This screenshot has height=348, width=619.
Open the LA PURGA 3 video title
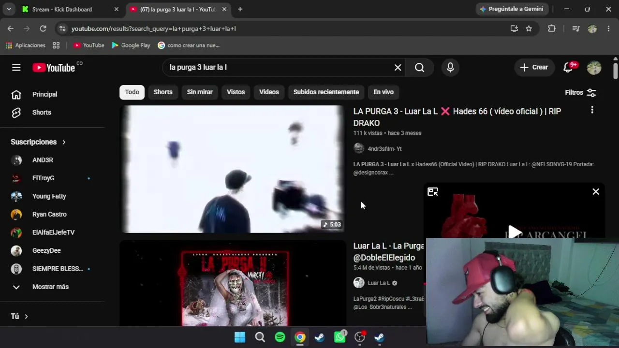(x=457, y=117)
